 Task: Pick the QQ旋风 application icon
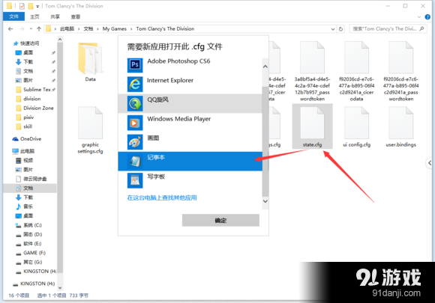point(135,103)
